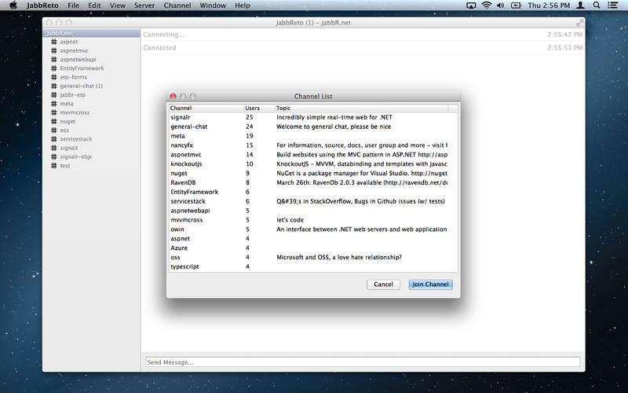Open the Wi-Fi status menu
This screenshot has width=628, height=393.
pos(486,6)
